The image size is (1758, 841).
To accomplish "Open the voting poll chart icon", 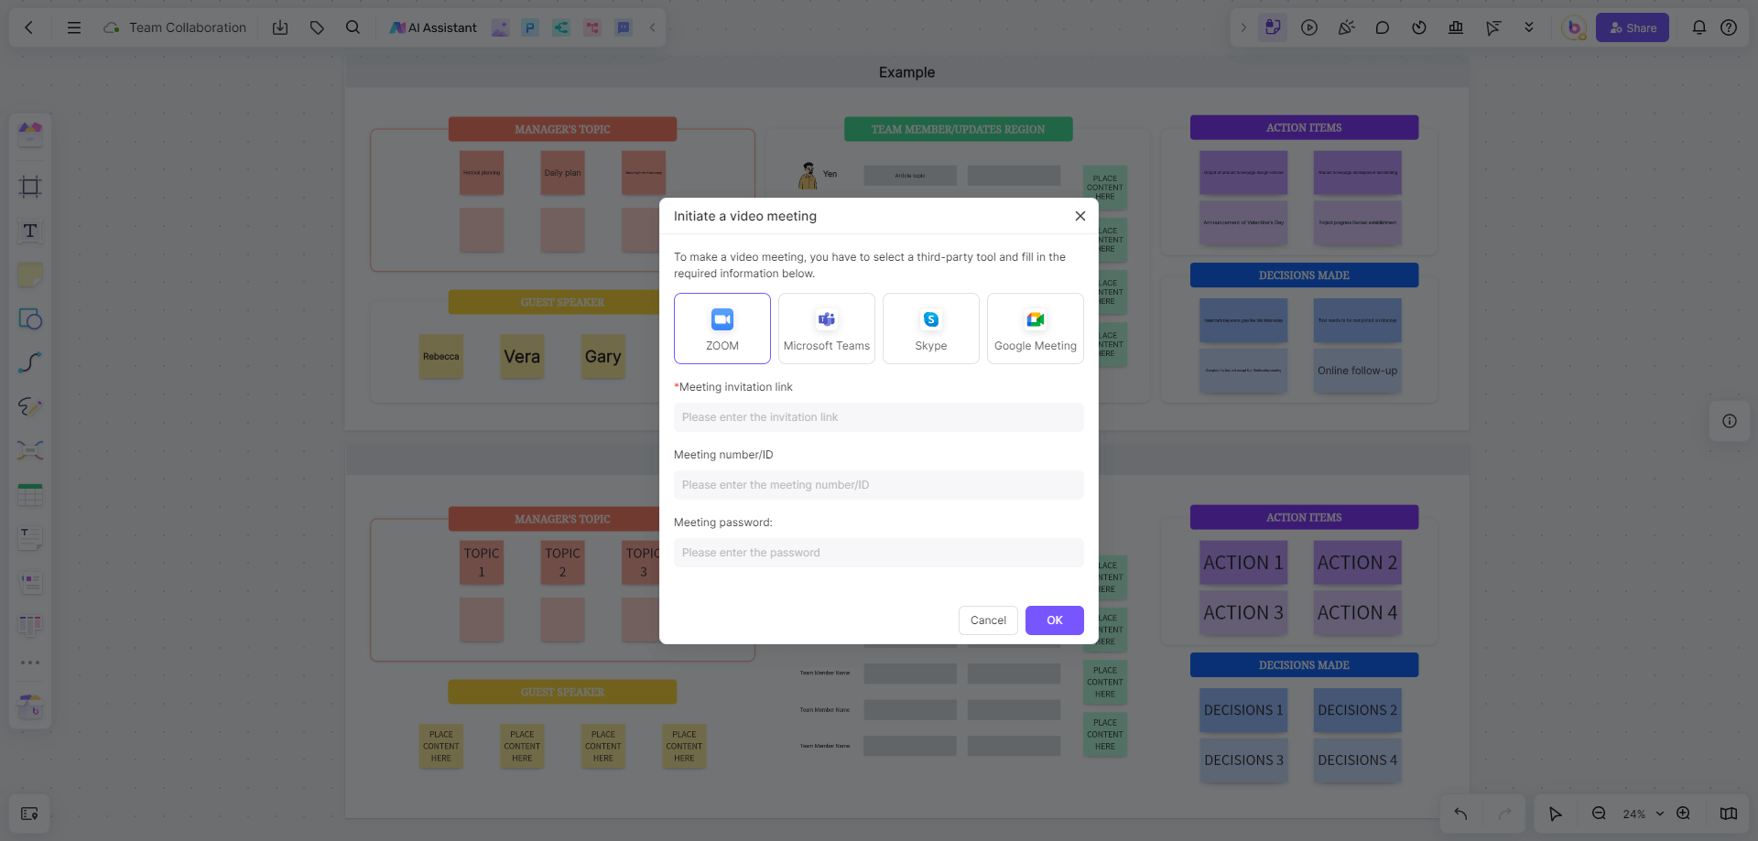I will point(1456,27).
